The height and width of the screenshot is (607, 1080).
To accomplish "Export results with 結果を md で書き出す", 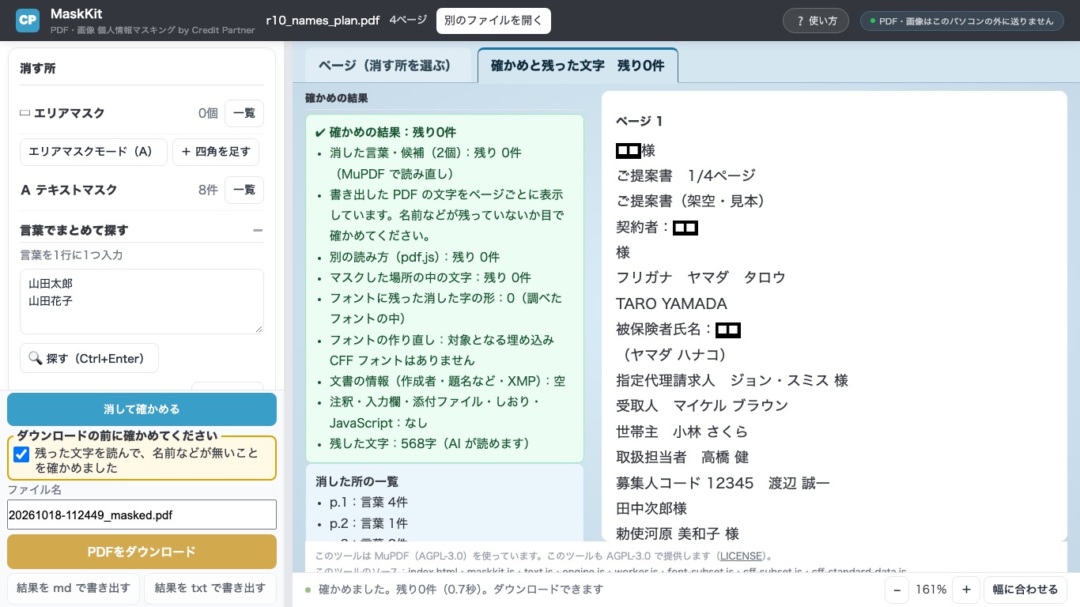I will [74, 589].
